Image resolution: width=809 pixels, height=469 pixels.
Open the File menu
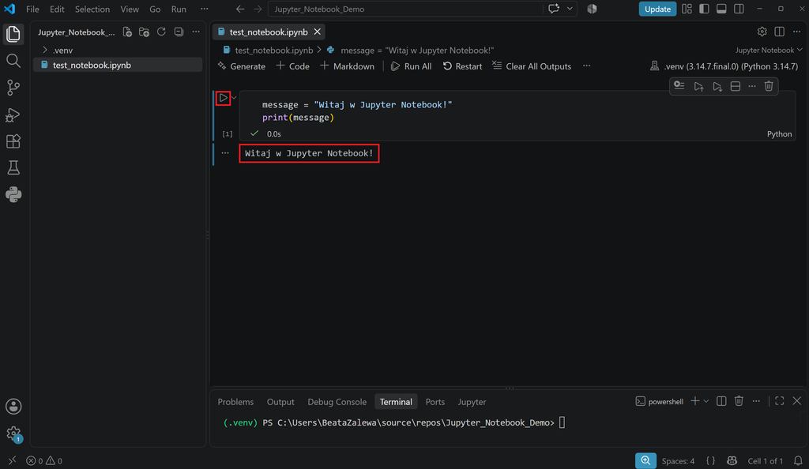click(32, 9)
